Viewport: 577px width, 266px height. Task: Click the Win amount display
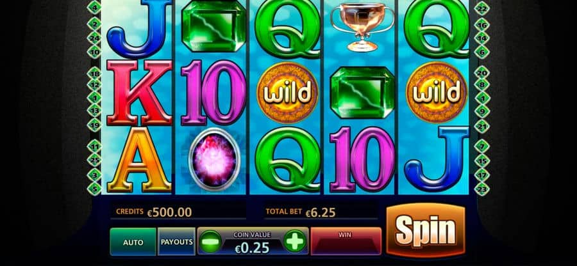pos(346,242)
